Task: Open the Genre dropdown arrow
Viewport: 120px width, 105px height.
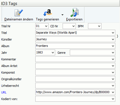Action: pyautogui.click(x=113, y=53)
